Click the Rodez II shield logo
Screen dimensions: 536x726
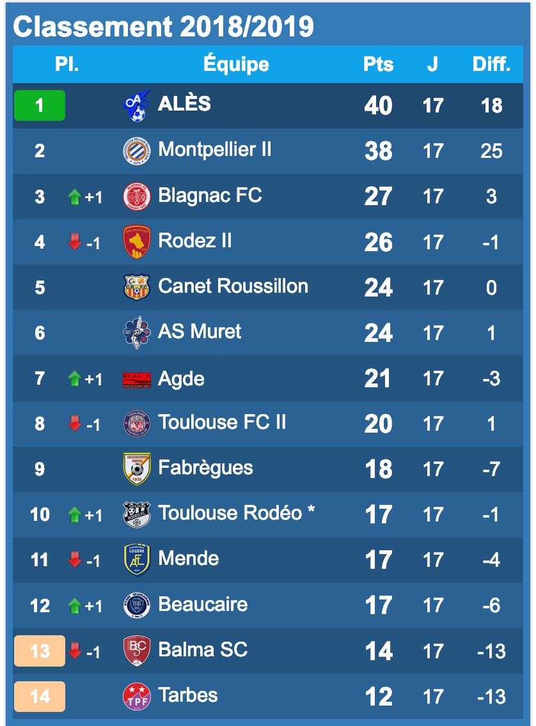(136, 242)
